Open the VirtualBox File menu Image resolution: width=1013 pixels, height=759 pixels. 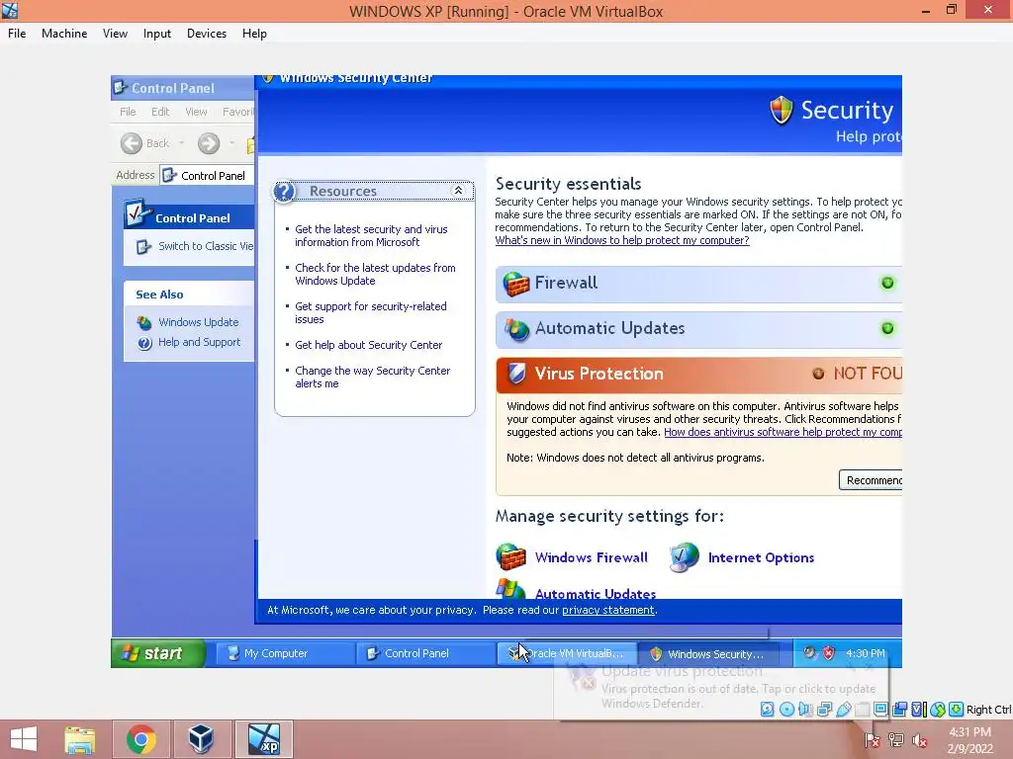17,34
